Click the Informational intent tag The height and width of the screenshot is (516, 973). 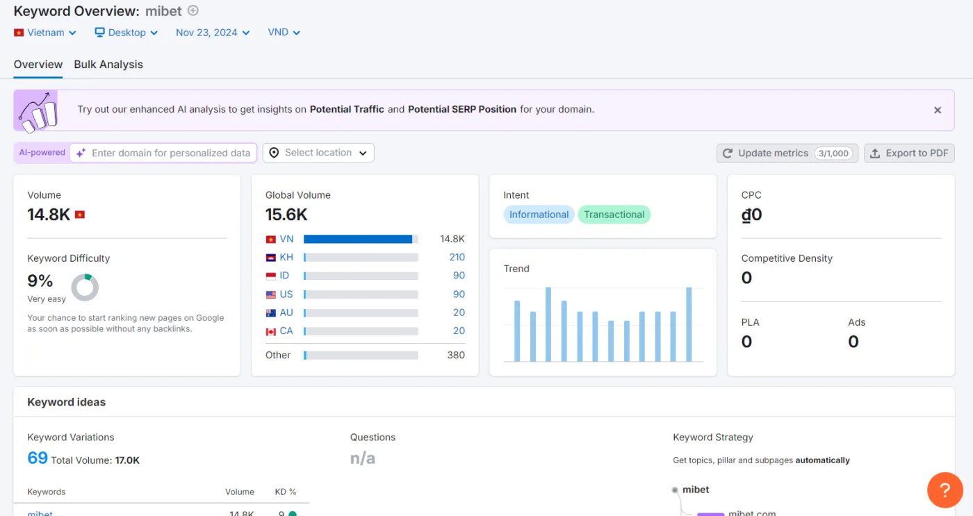pyautogui.click(x=539, y=215)
